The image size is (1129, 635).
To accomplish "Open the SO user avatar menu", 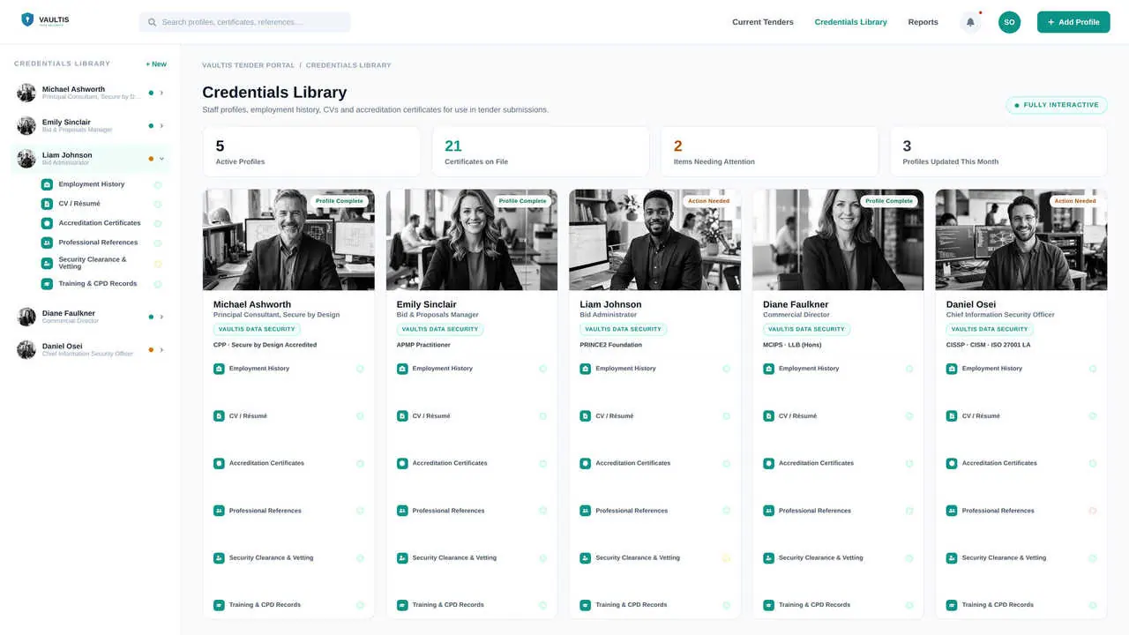I will pyautogui.click(x=1010, y=22).
